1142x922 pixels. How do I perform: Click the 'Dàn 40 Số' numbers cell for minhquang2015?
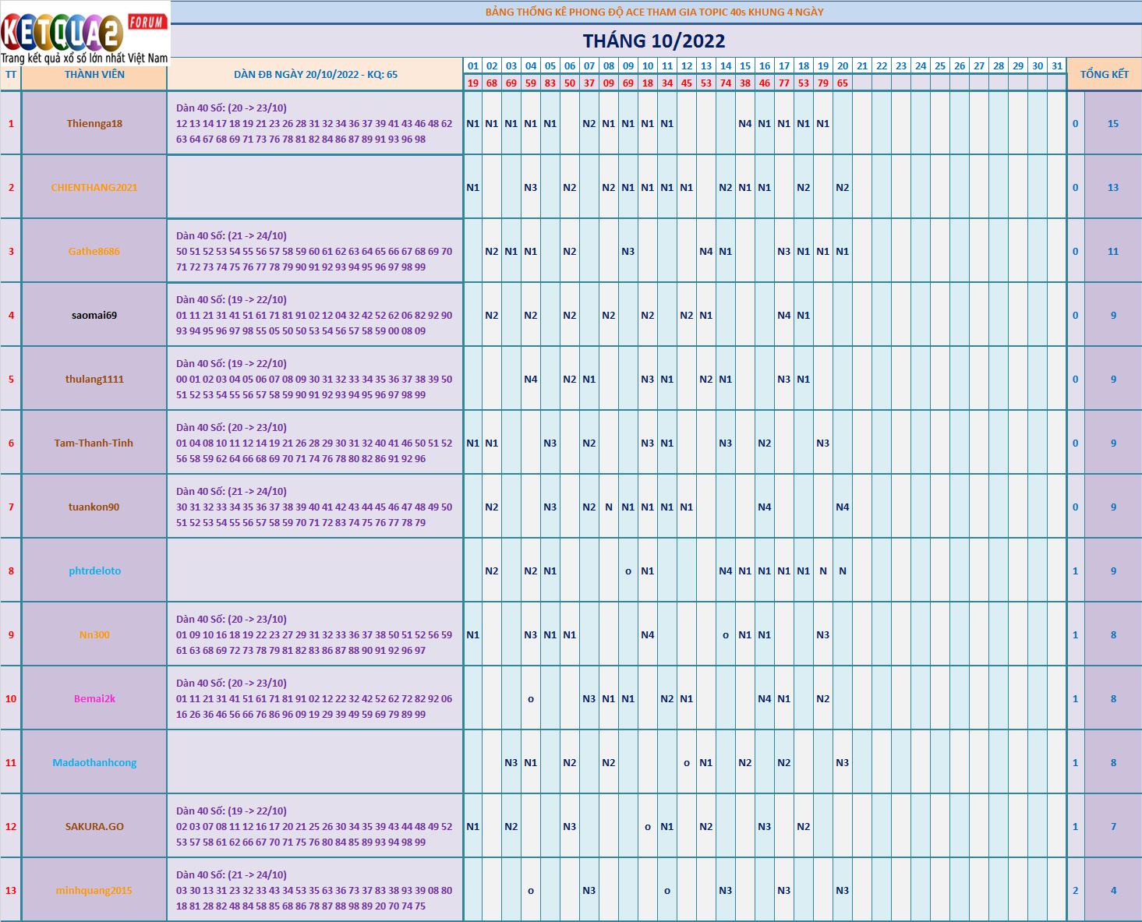[315, 890]
